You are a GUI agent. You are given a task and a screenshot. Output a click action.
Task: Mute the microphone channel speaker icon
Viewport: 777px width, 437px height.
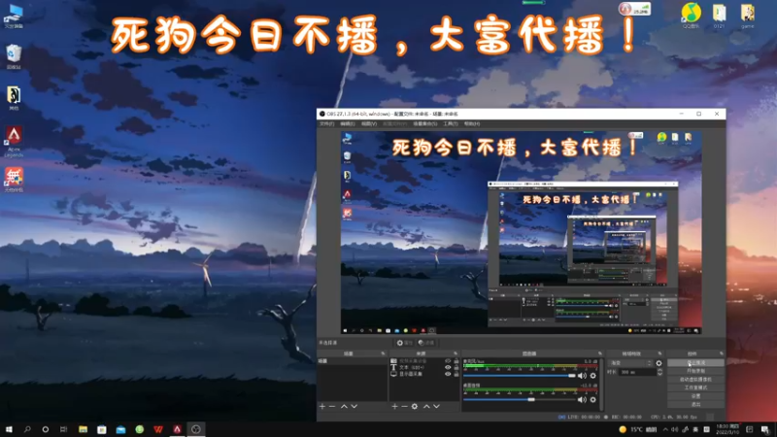582,376
